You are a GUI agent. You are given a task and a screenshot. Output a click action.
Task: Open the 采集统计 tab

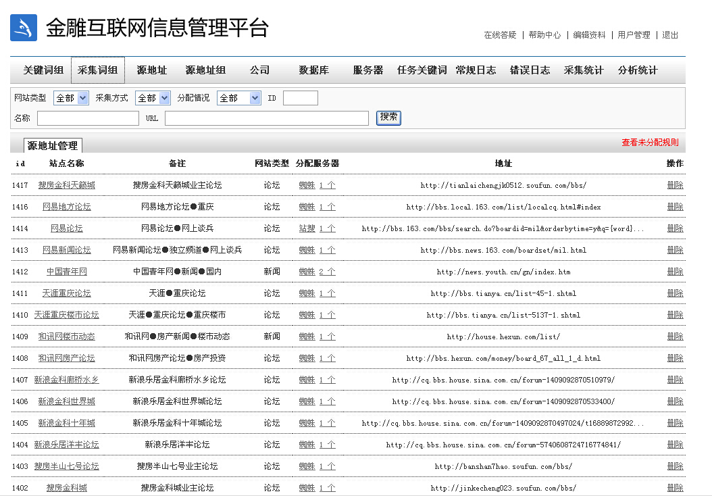(584, 70)
